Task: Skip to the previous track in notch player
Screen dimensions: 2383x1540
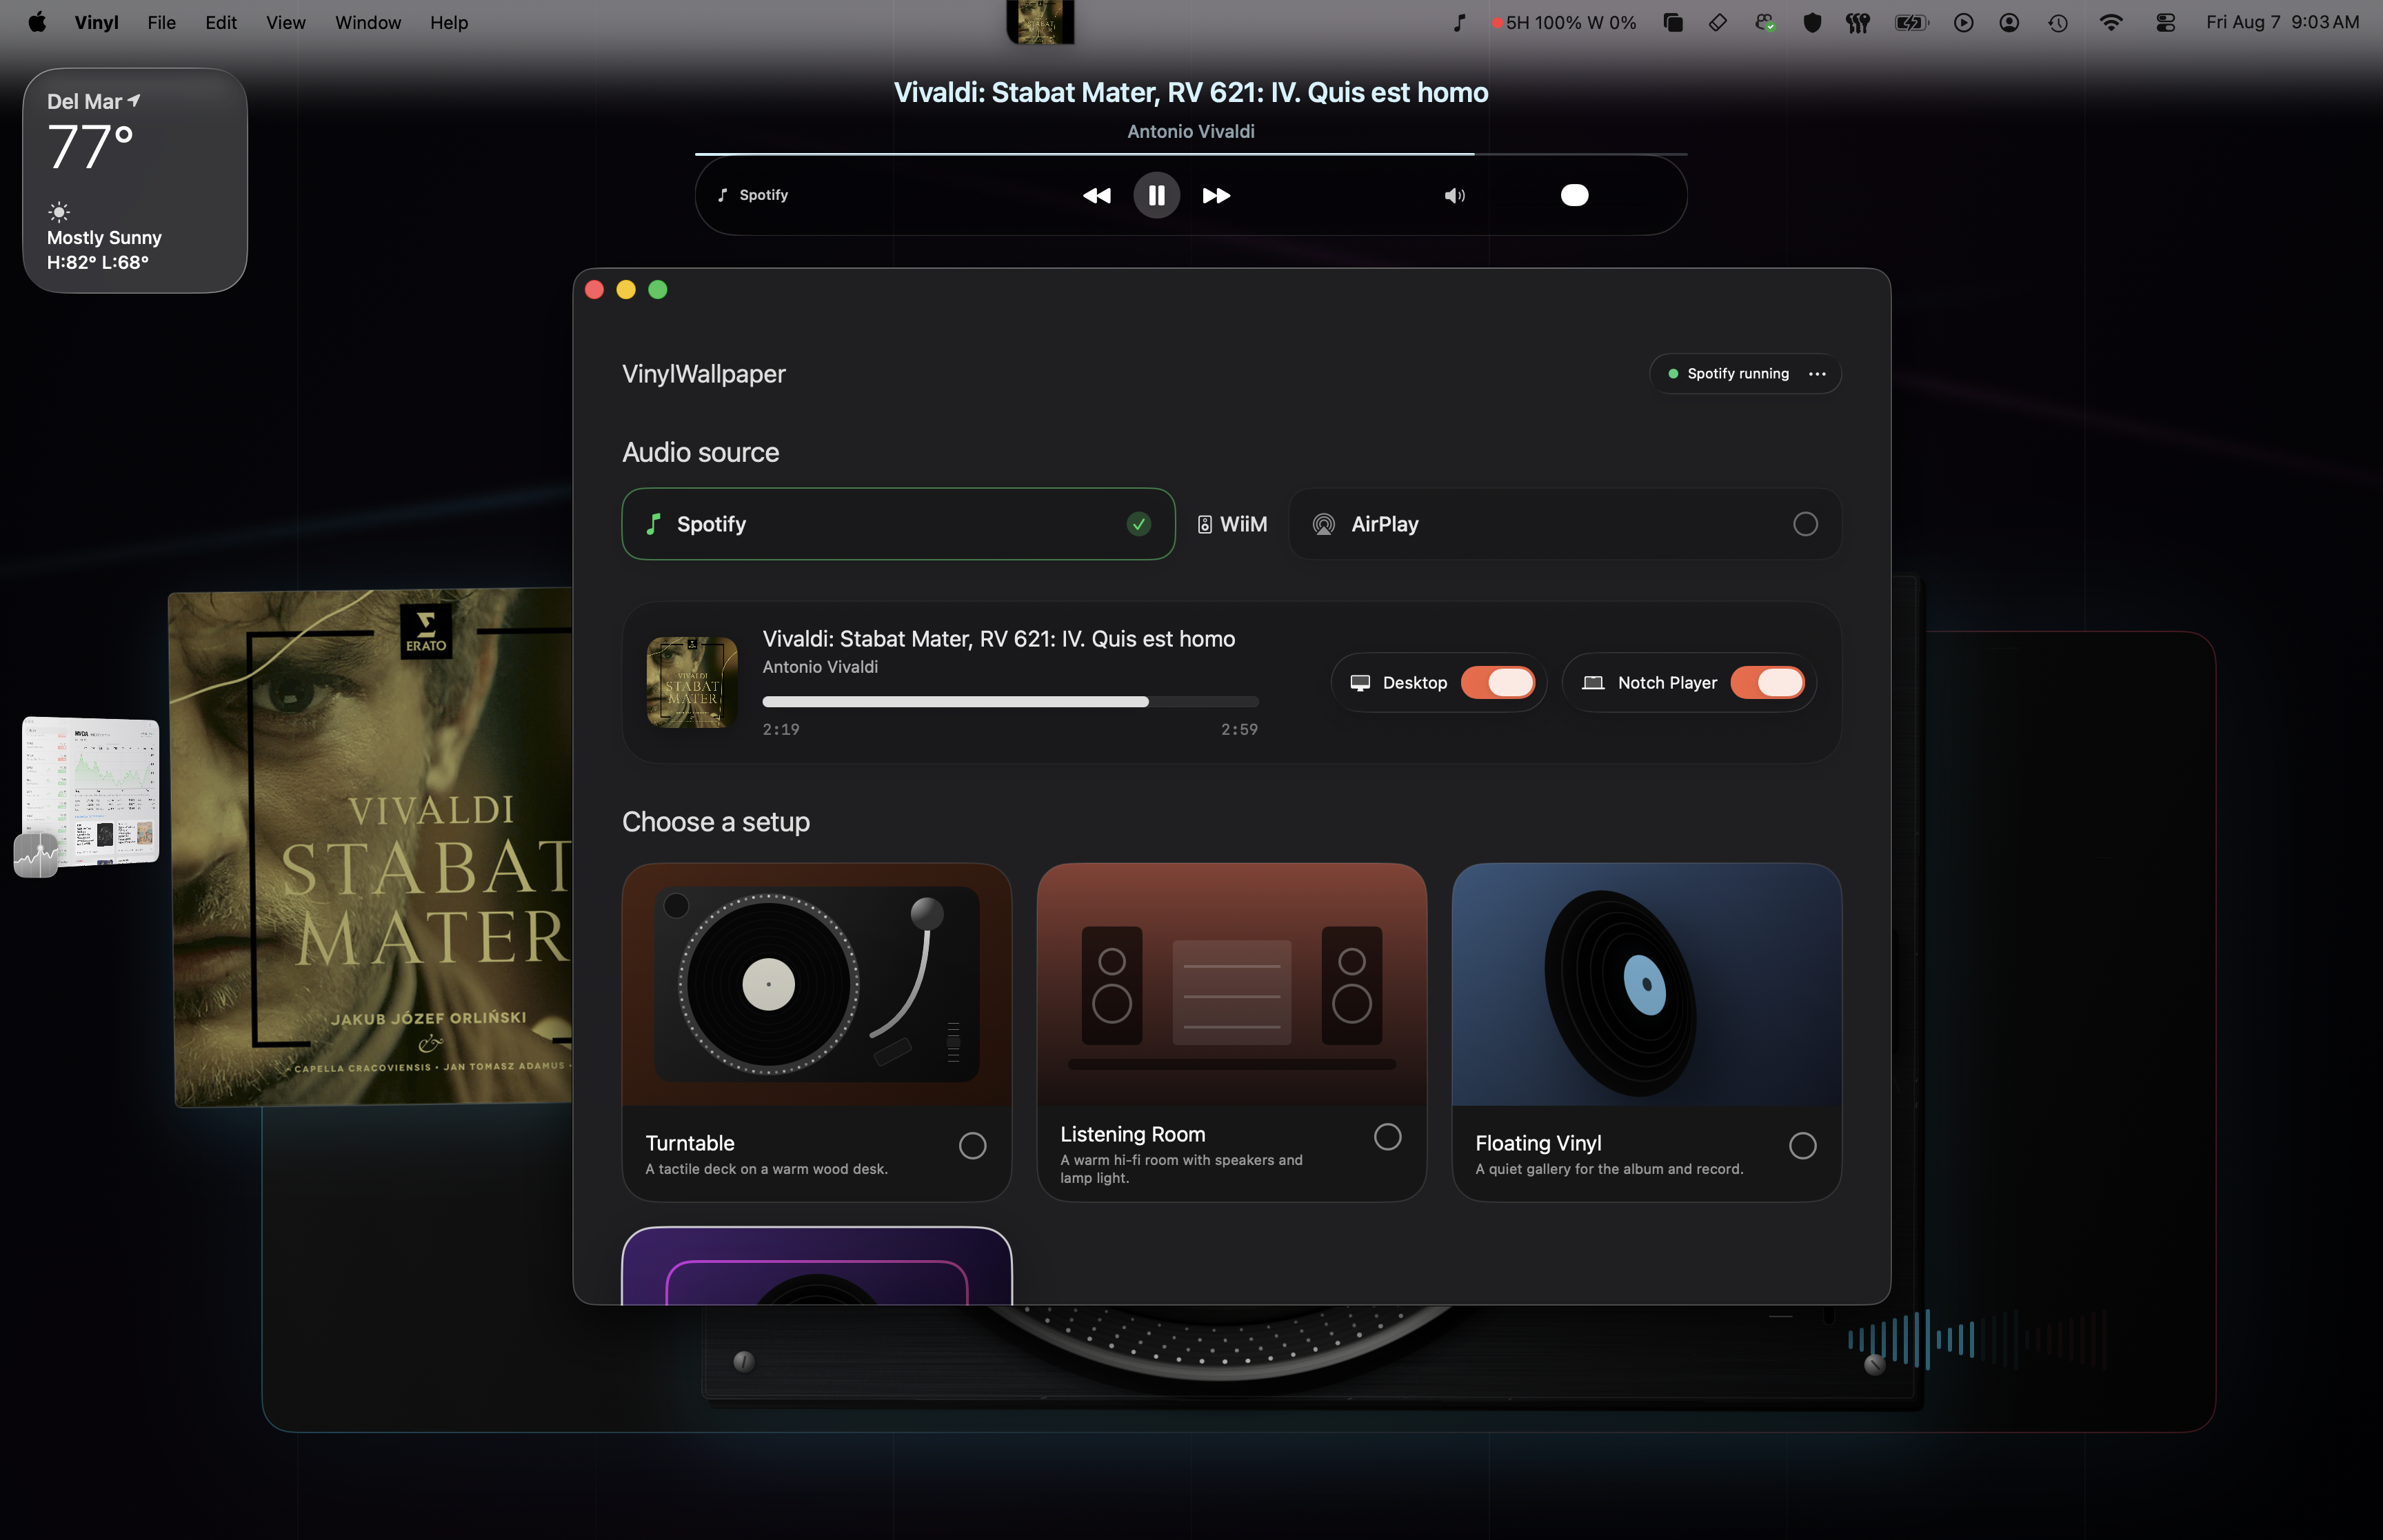Action: tap(1096, 195)
